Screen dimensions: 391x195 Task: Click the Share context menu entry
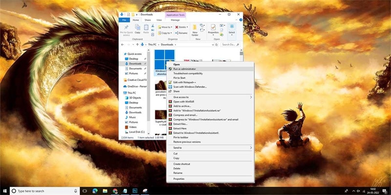pyautogui.click(x=211, y=91)
